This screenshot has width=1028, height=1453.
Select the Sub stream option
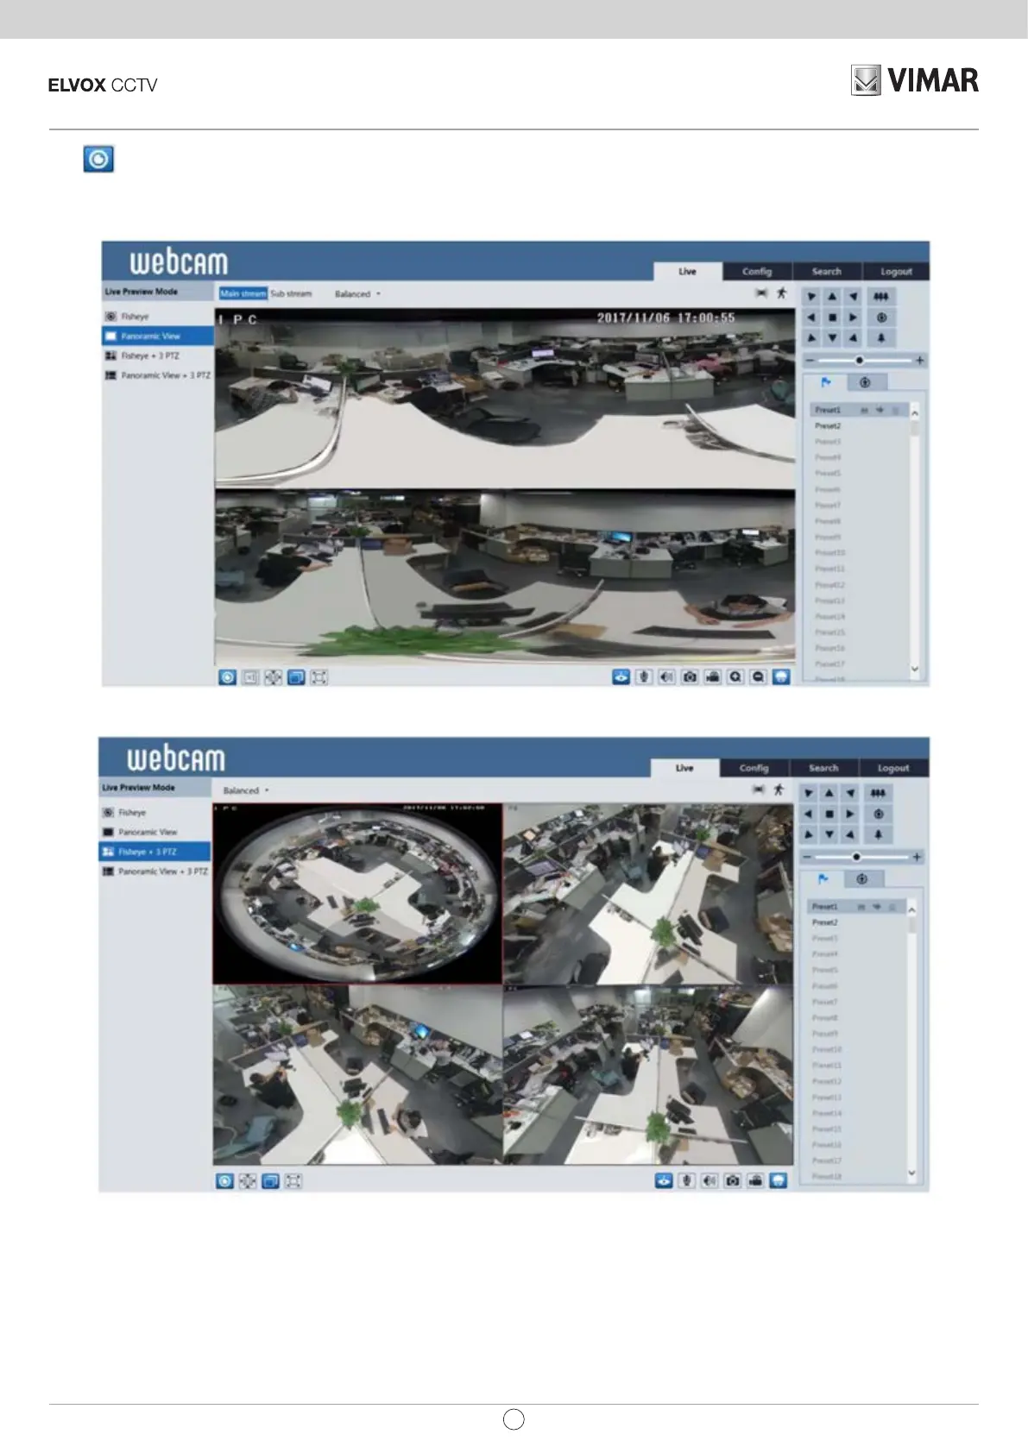point(291,293)
